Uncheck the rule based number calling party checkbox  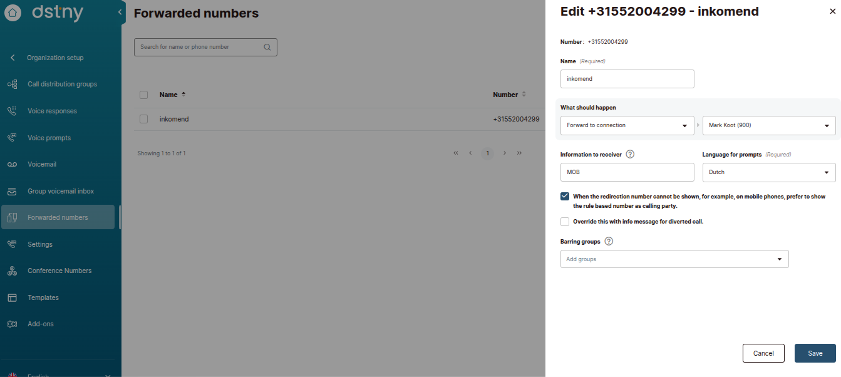coord(565,197)
